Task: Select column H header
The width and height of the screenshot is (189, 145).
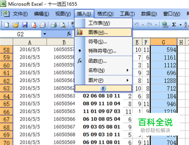Action: pos(181,42)
